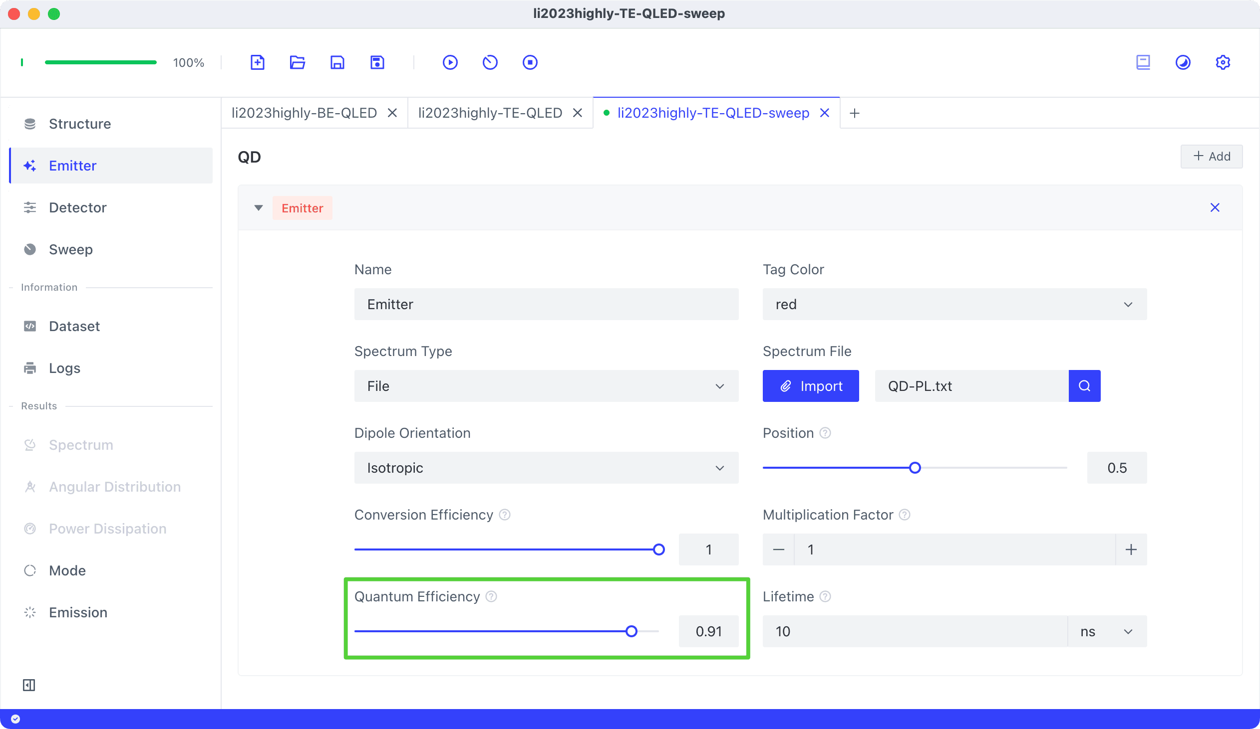The height and width of the screenshot is (729, 1260).
Task: Close the li2023highly-BE-QLED tab
Action: point(392,113)
